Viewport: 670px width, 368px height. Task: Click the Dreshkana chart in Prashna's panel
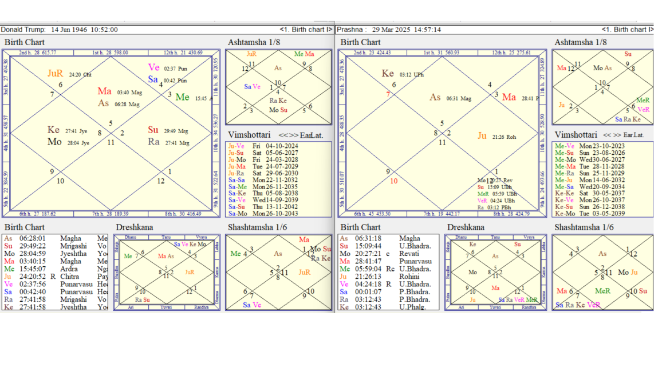tap(495, 272)
